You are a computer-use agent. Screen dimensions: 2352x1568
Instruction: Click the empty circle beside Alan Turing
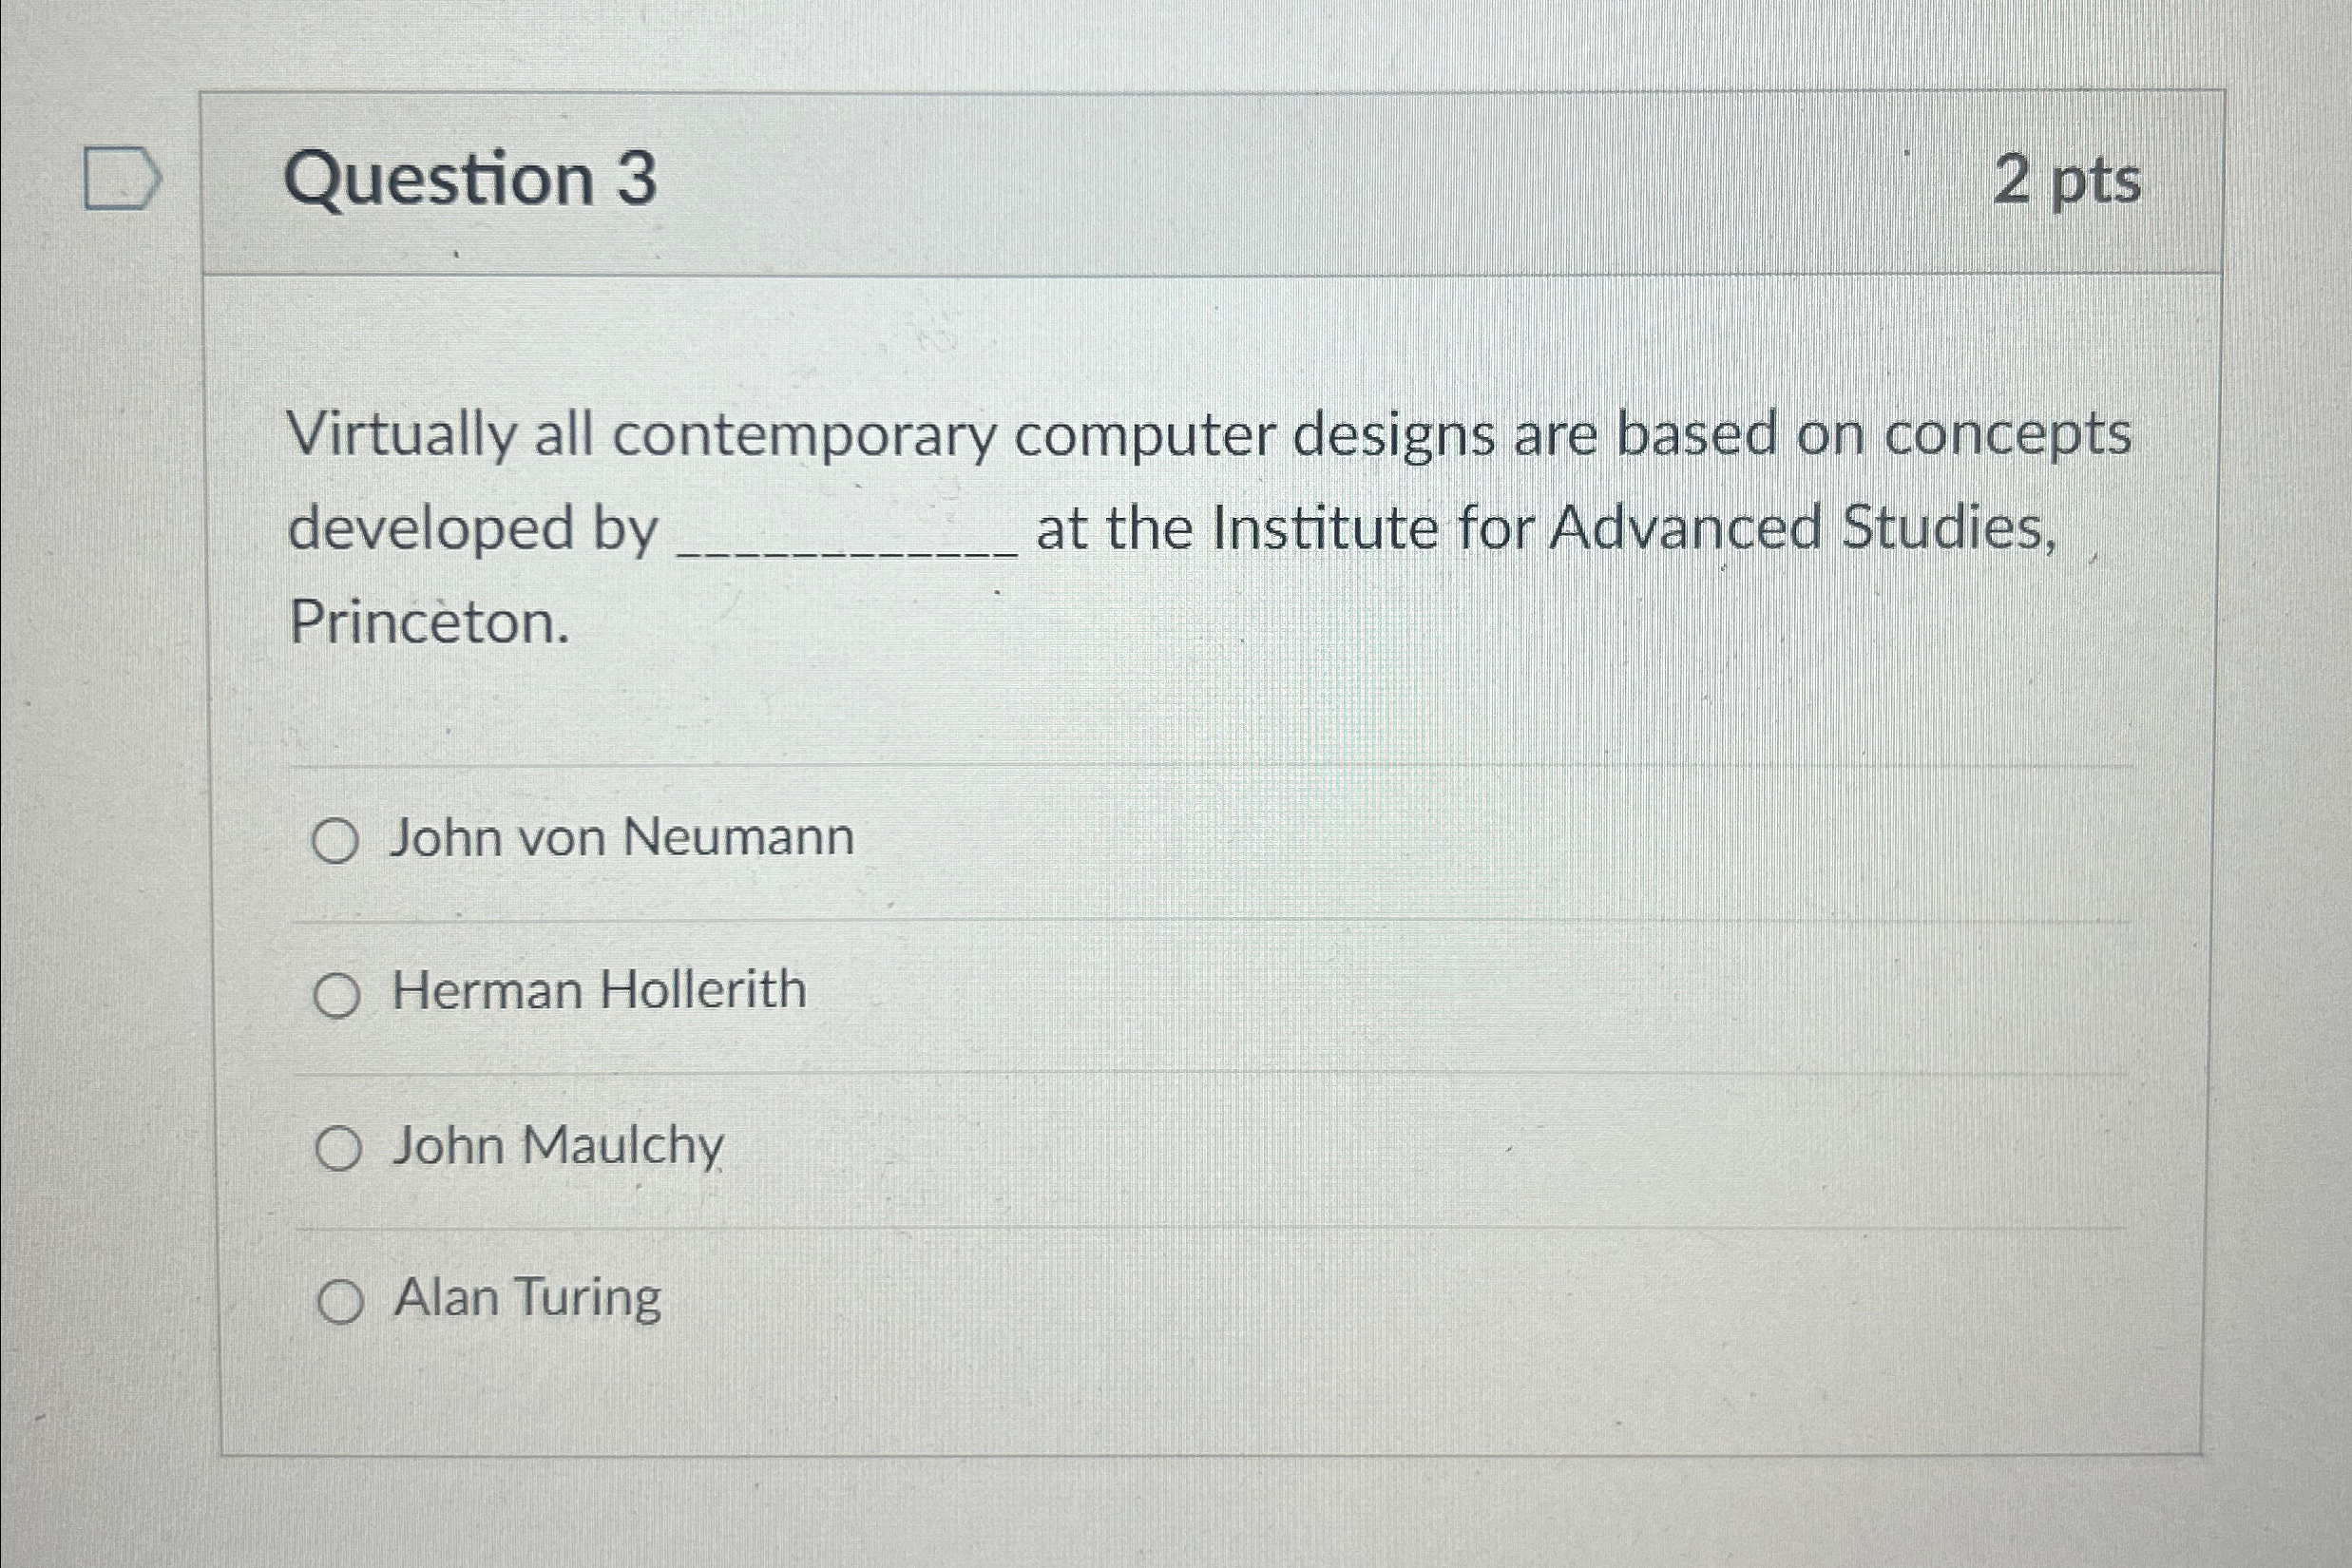click(x=339, y=1301)
